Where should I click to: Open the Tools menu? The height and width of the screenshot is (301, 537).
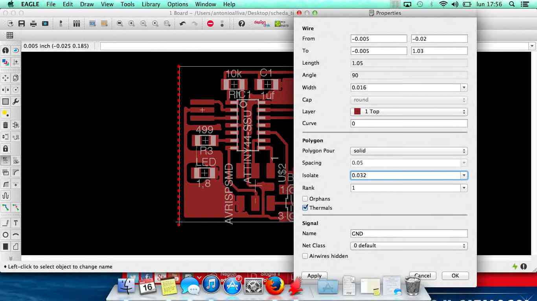pyautogui.click(x=127, y=4)
